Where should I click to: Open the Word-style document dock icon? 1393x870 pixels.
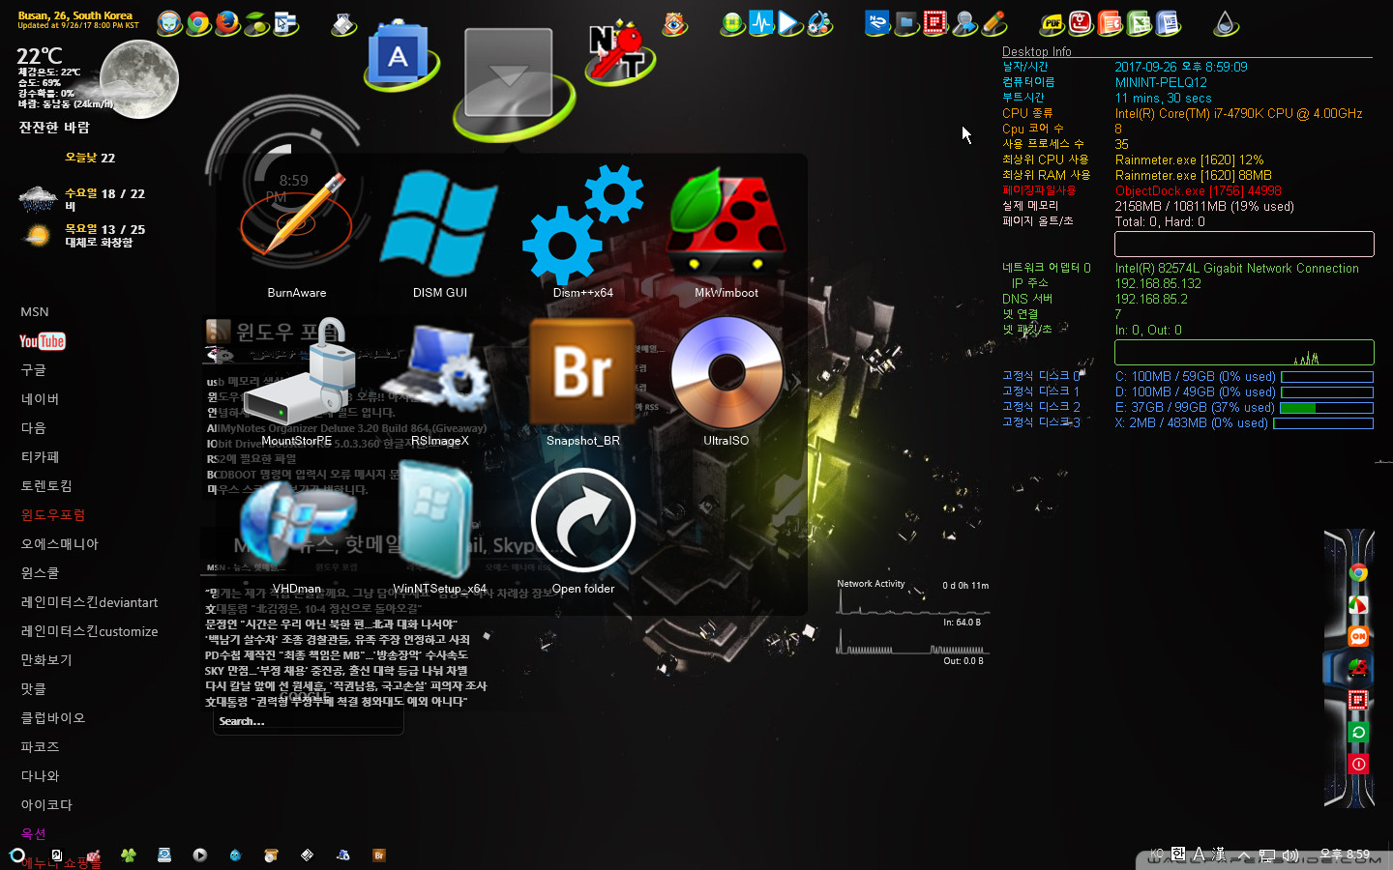[x=1169, y=22]
